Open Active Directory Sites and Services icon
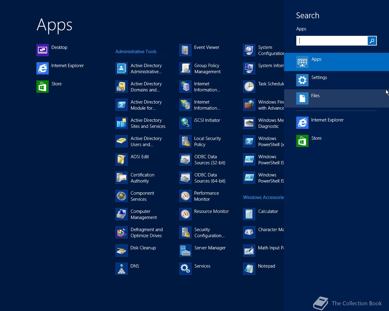This screenshot has height=311, width=389. tap(122, 123)
